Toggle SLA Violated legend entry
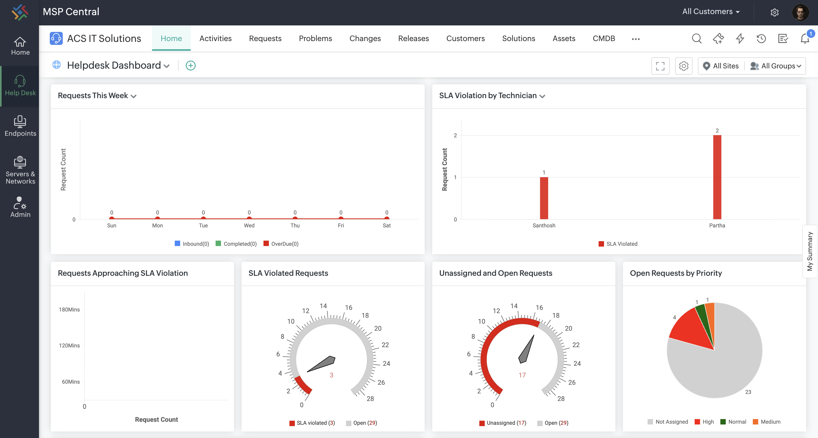818x438 pixels. pyautogui.click(x=618, y=244)
